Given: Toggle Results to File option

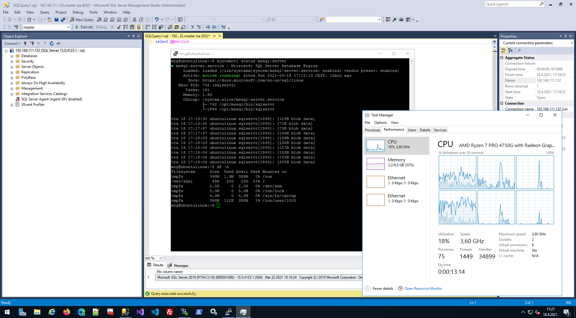Looking at the screenshot, I should [x=183, y=27].
